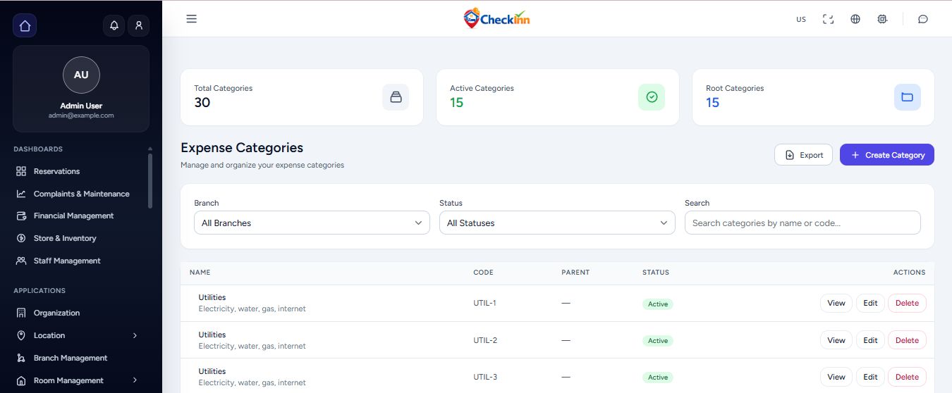Click the sidebar vertical scrollbar

[149, 180]
